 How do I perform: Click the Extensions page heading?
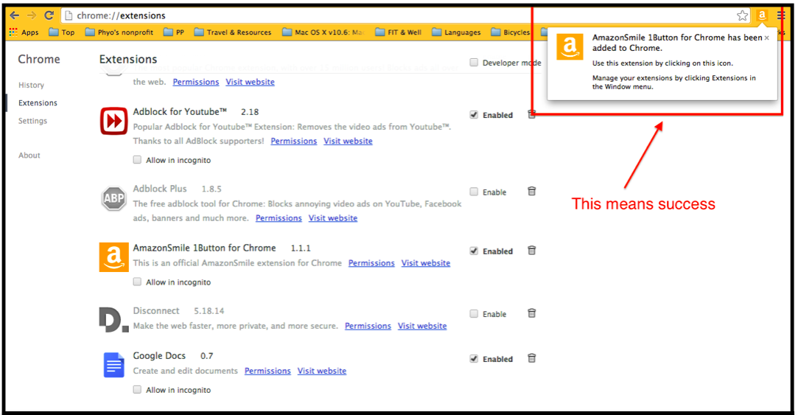(128, 59)
